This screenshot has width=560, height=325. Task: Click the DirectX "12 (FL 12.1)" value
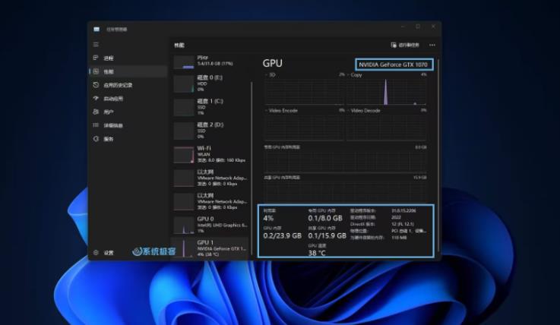[403, 224]
